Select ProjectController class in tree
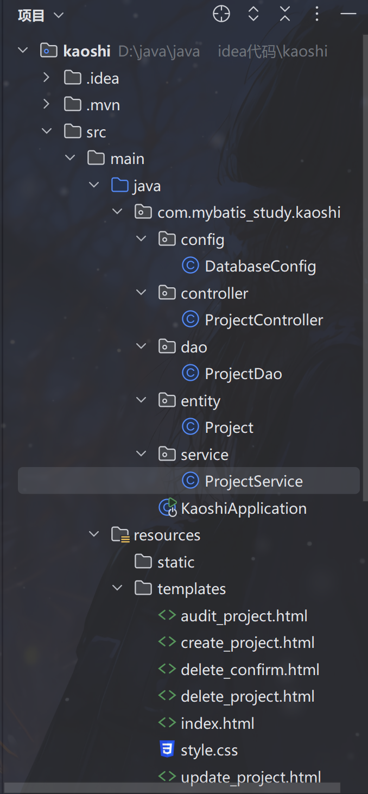 263,320
